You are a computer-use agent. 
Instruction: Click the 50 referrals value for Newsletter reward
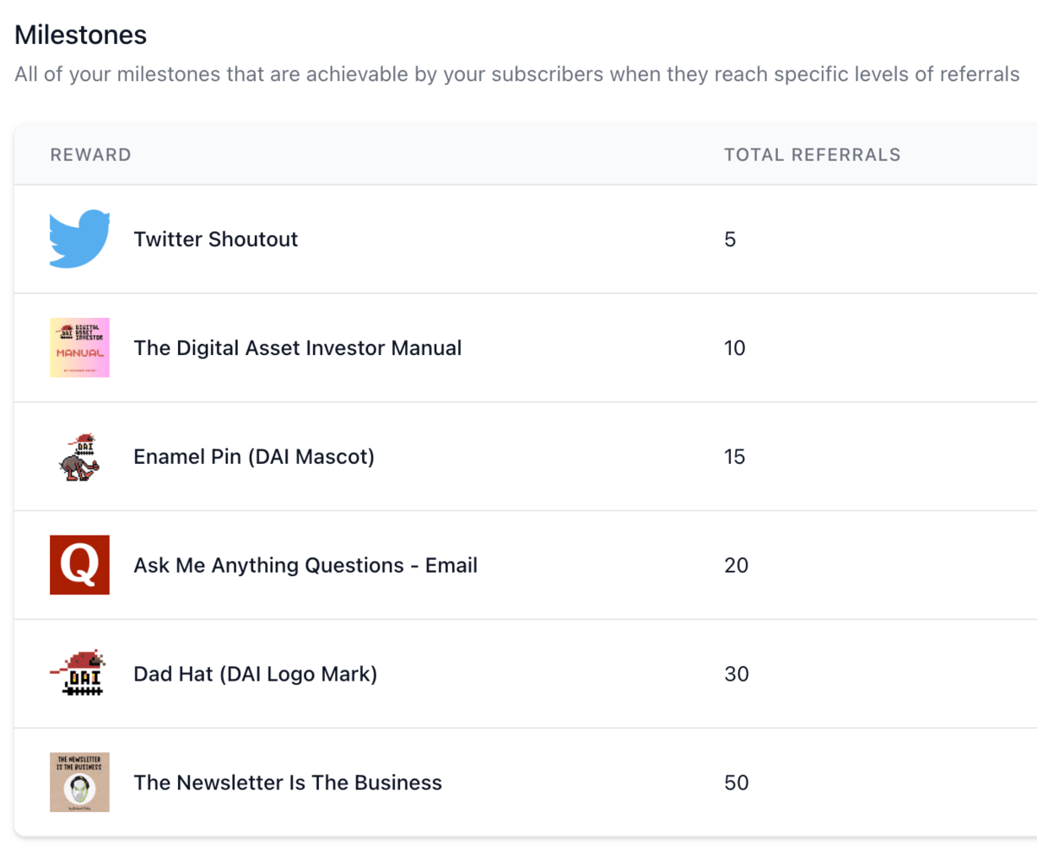[736, 783]
